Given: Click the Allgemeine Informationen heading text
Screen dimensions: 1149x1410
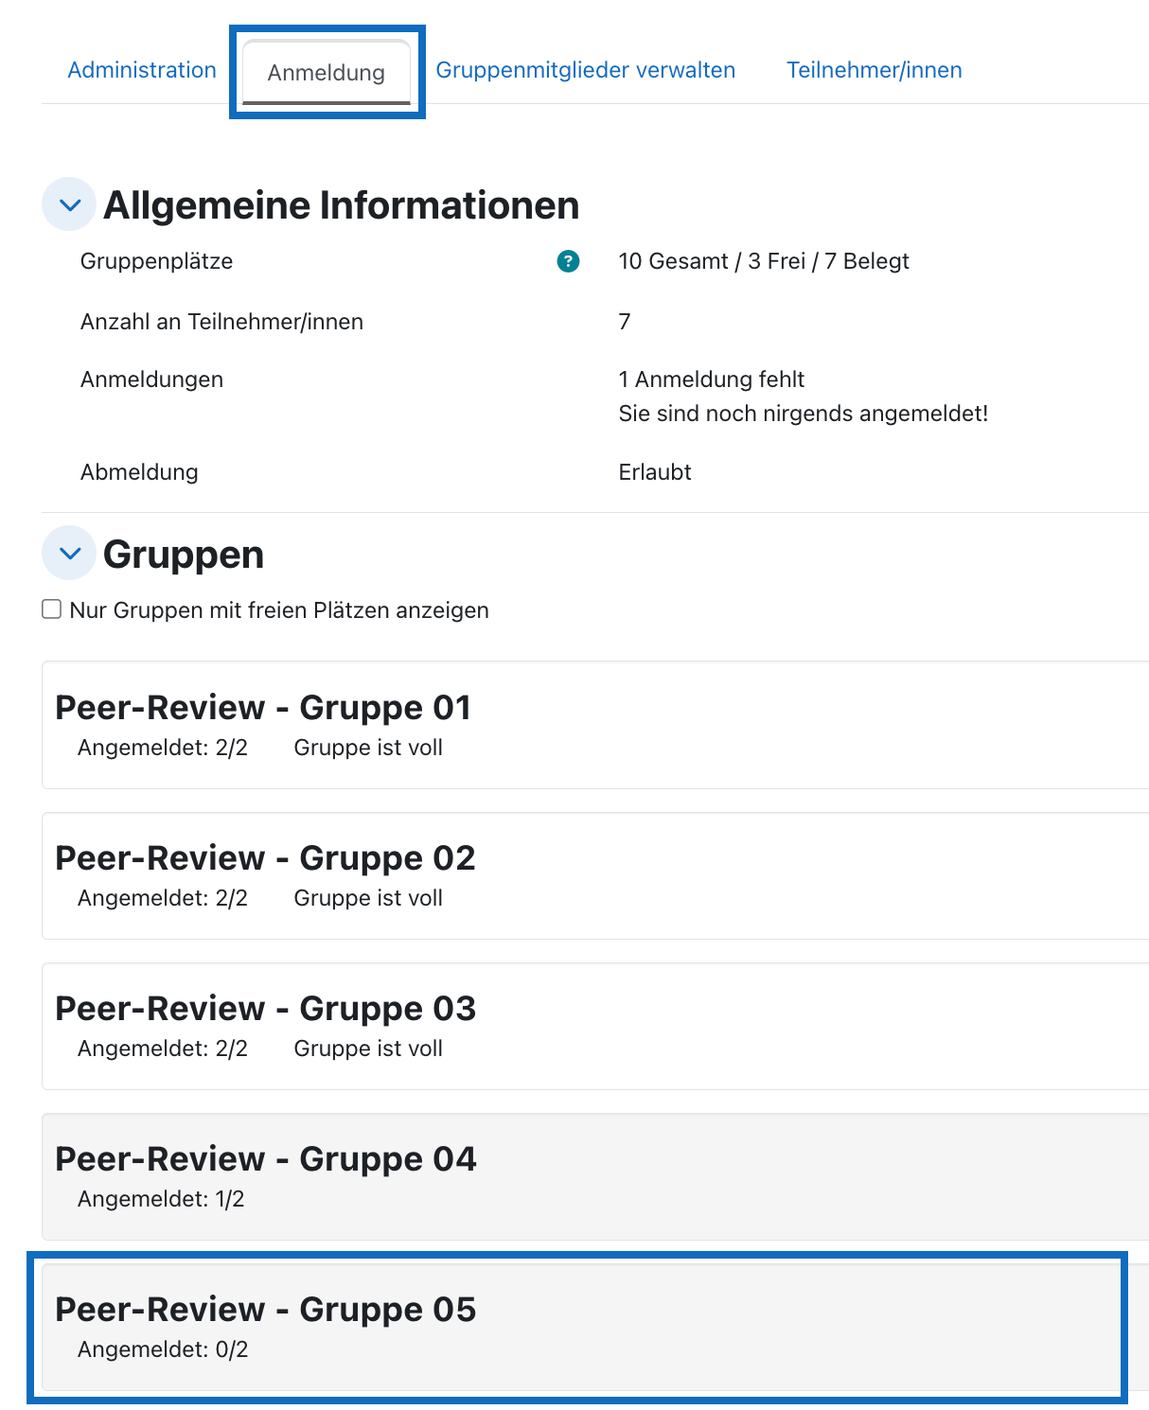Looking at the screenshot, I should click(341, 205).
